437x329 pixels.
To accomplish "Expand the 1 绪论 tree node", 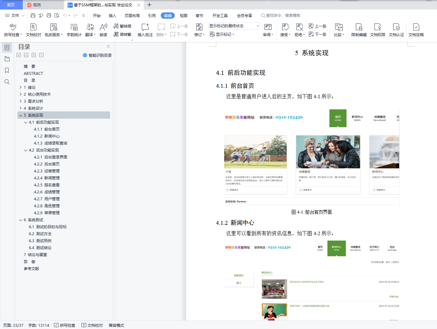I will (x=21, y=87).
